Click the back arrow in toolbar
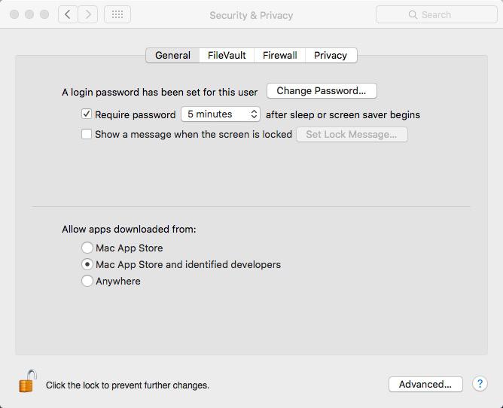 point(68,14)
